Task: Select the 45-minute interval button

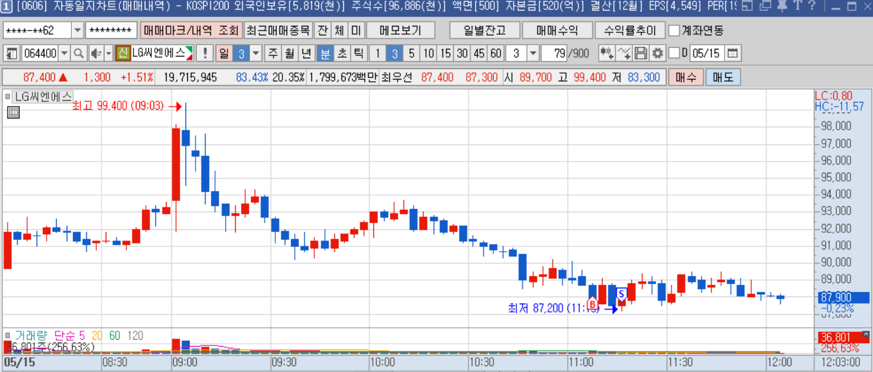Action: pyautogui.click(x=479, y=54)
